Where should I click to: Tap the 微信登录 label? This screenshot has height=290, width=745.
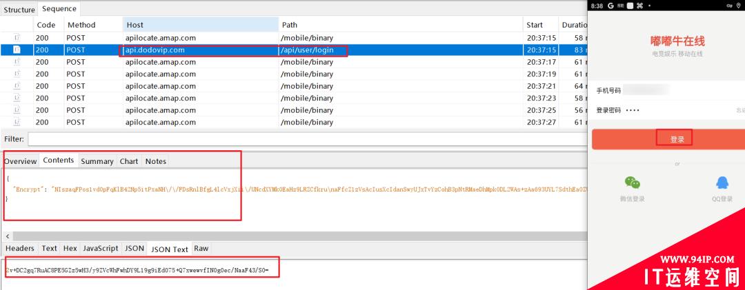[633, 199]
